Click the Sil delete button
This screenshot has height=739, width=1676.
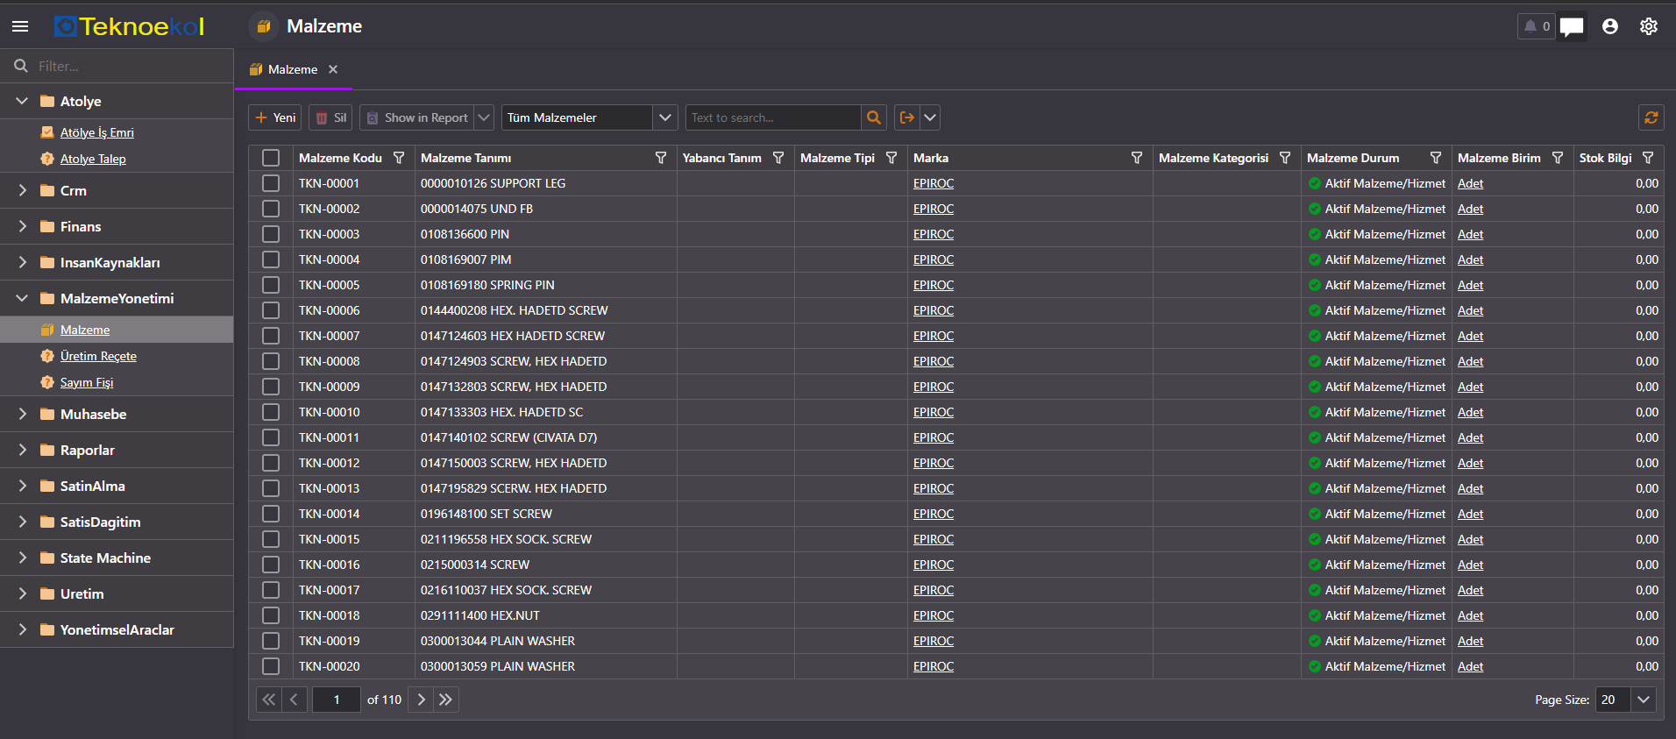[330, 117]
